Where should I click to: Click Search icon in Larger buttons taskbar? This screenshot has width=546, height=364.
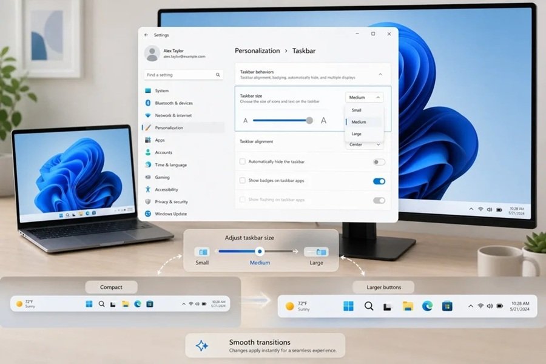(369, 306)
